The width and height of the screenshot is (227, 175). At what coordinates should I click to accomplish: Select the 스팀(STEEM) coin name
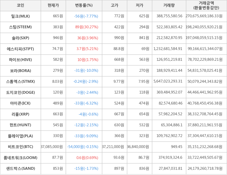20,27
